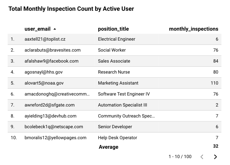Click awreford2d@sfgate.com email
This screenshot has width=230, height=165.
tap(50, 105)
